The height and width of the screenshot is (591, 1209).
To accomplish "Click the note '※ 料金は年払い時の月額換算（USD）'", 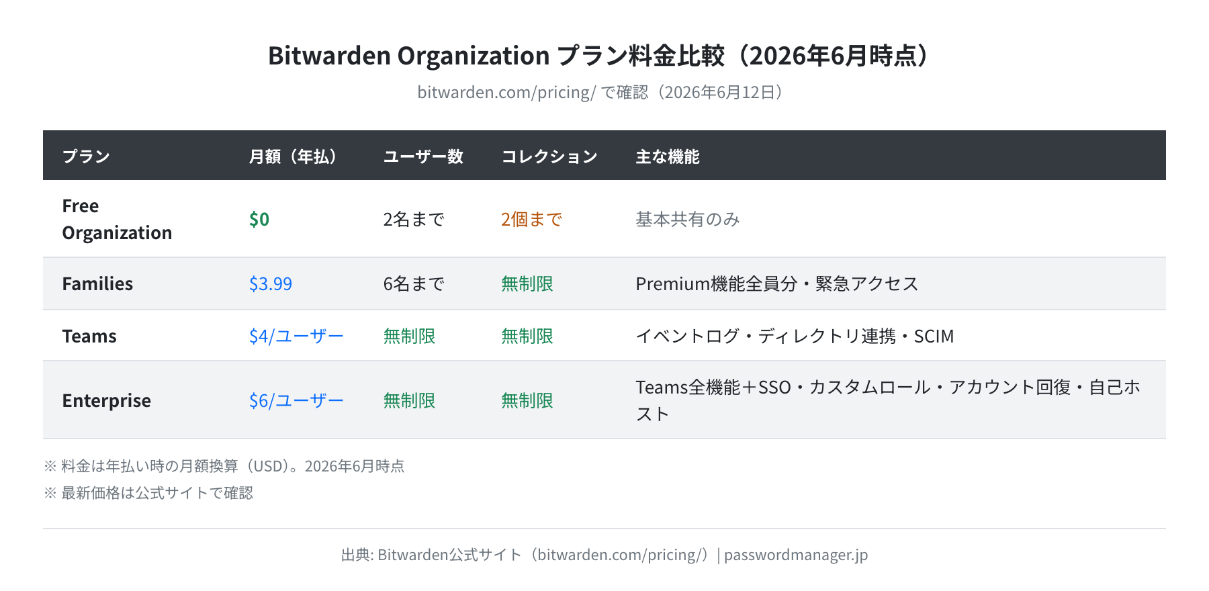I will pyautogui.click(x=167, y=466).
